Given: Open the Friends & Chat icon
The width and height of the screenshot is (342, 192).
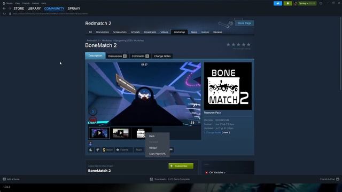Looking at the screenshot, I should pyautogui.click(x=338, y=179).
